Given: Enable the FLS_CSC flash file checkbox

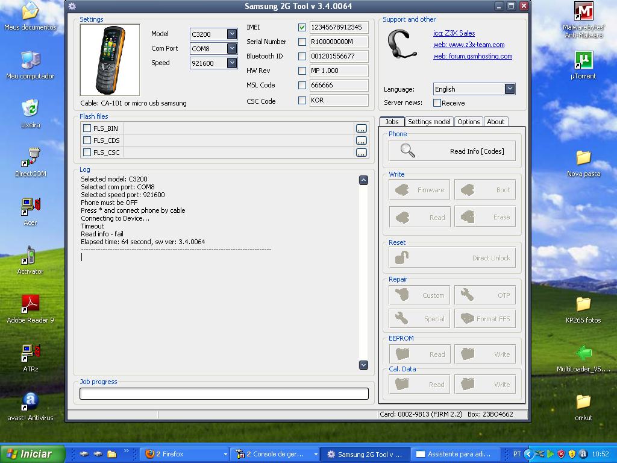Looking at the screenshot, I should (87, 153).
